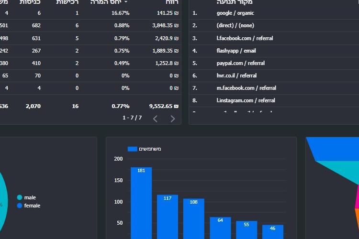Select the bar labeled 46

coord(273,232)
